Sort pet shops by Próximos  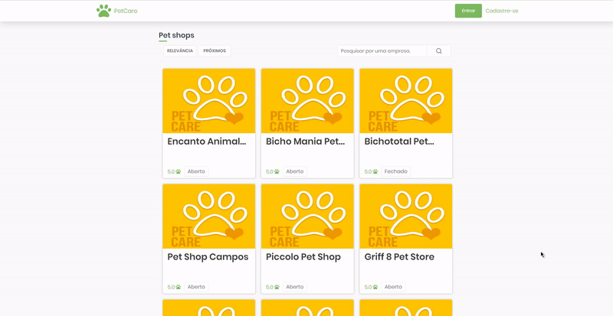pos(215,50)
